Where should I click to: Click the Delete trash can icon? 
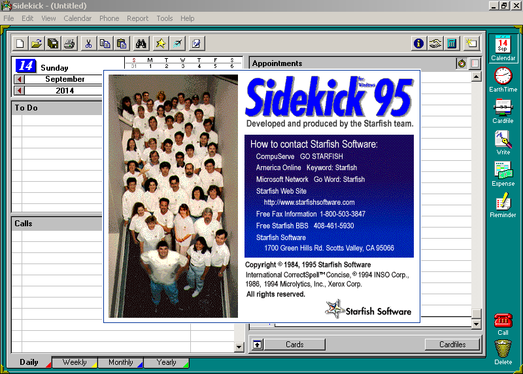click(x=503, y=352)
